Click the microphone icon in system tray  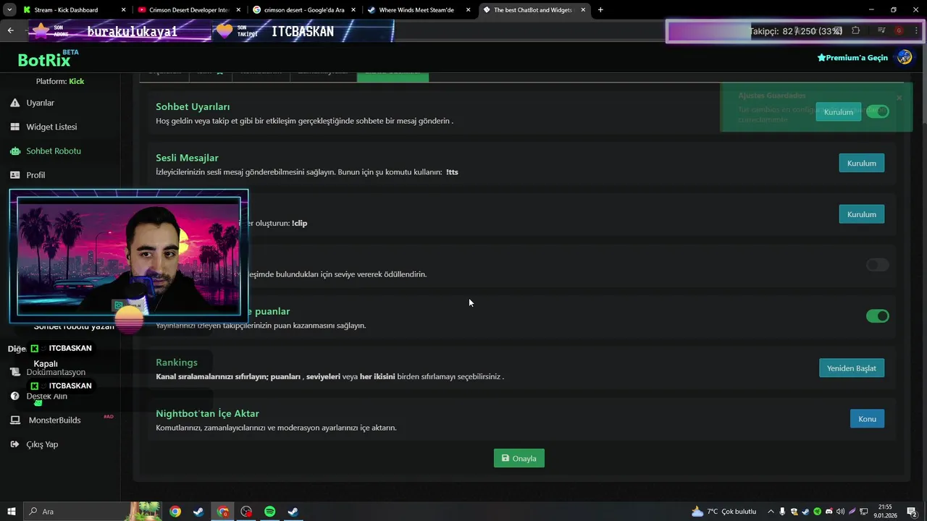(782, 512)
